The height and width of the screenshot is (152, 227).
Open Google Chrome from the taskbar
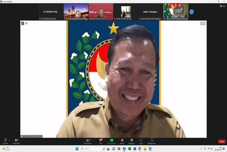pos(140,149)
